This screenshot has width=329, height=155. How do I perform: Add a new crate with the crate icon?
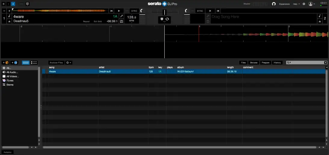tap(6, 62)
